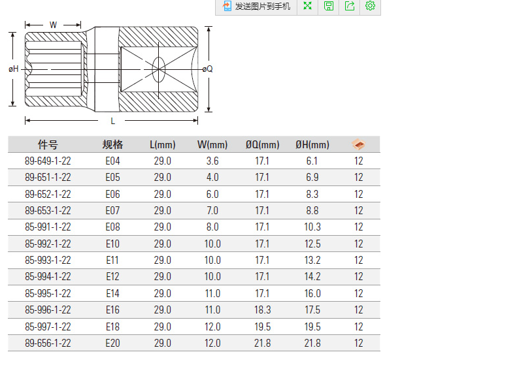Click the ØH value 8.3
519x367 pixels.
pyautogui.click(x=312, y=194)
